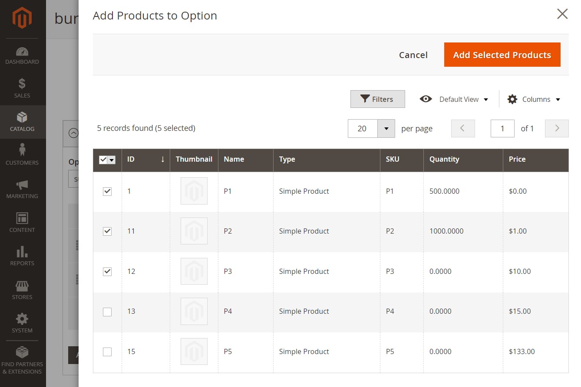Click the Thumbnail column header
This screenshot has width=581, height=387.
(x=194, y=160)
